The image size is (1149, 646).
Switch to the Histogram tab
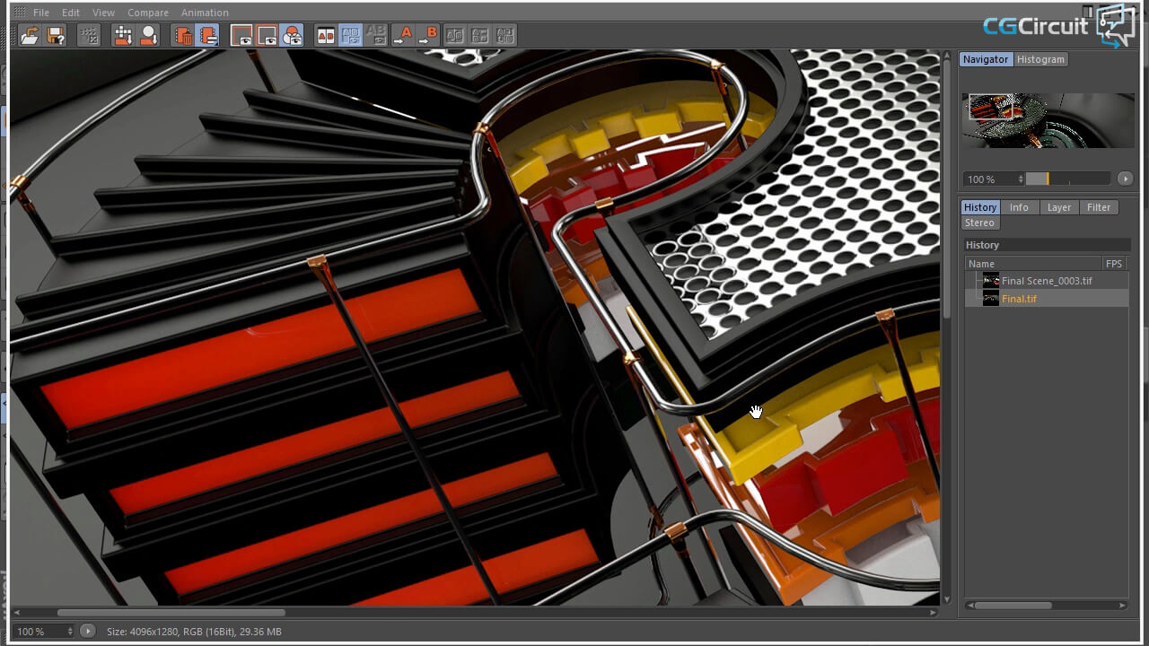tap(1040, 59)
